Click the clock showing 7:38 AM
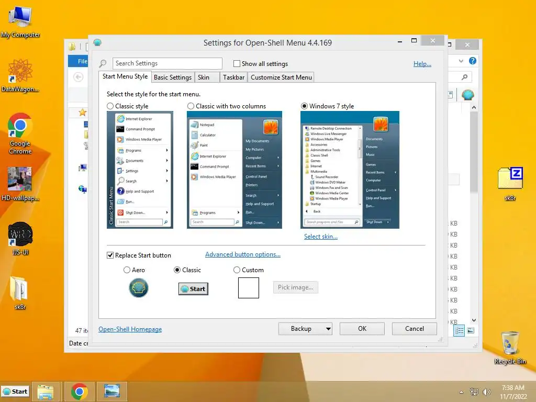 point(513,388)
